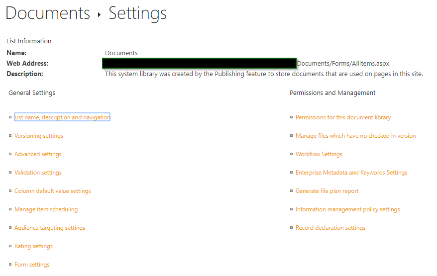
Task: Open Permissions for this document library
Action: click(x=343, y=117)
